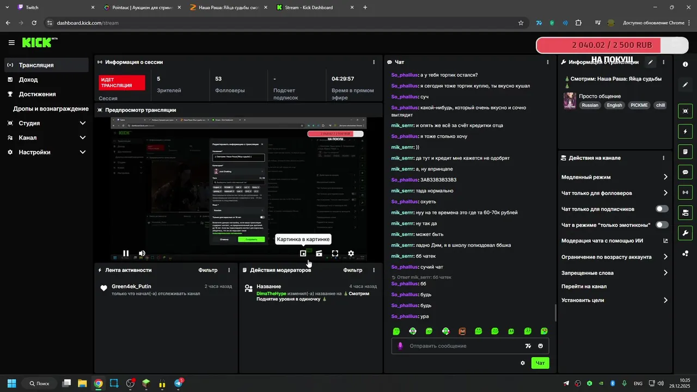Open the hamburger menu next to Kick logo

(11, 42)
